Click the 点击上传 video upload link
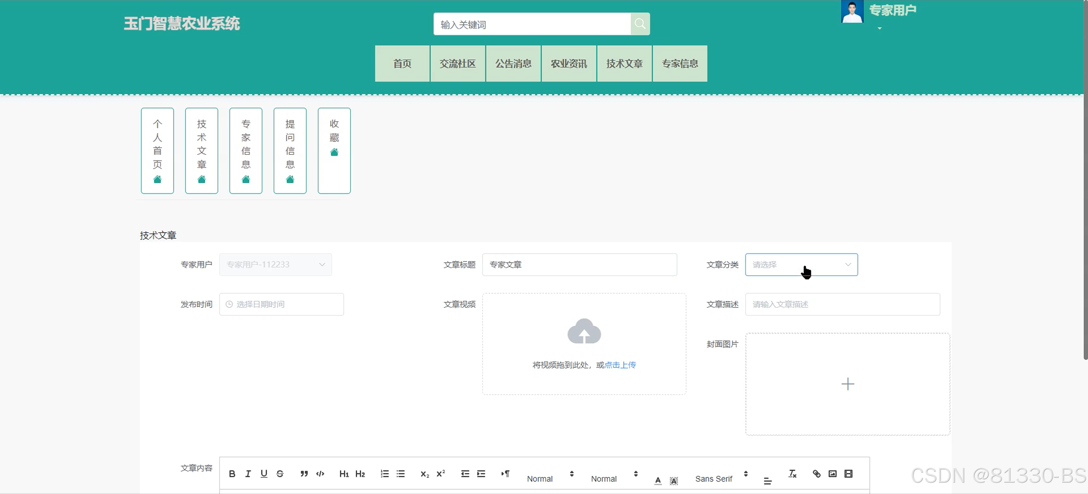Screen dimensions: 1088x494 tap(620, 365)
